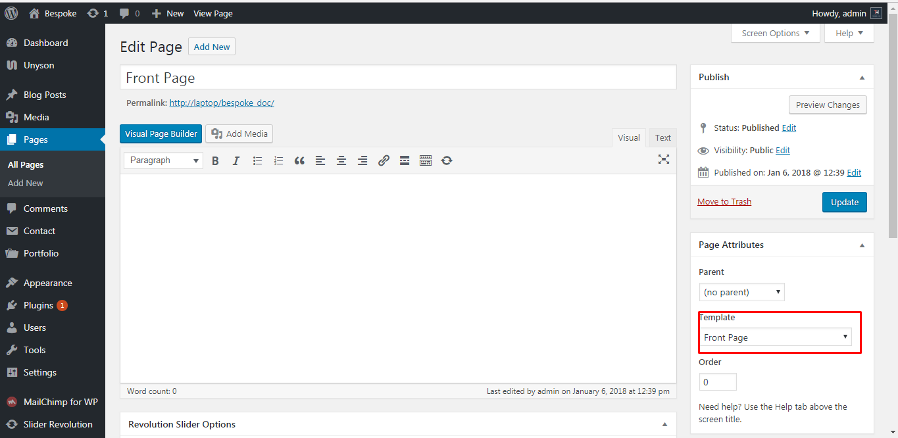Expand the Help tab

[x=849, y=34]
